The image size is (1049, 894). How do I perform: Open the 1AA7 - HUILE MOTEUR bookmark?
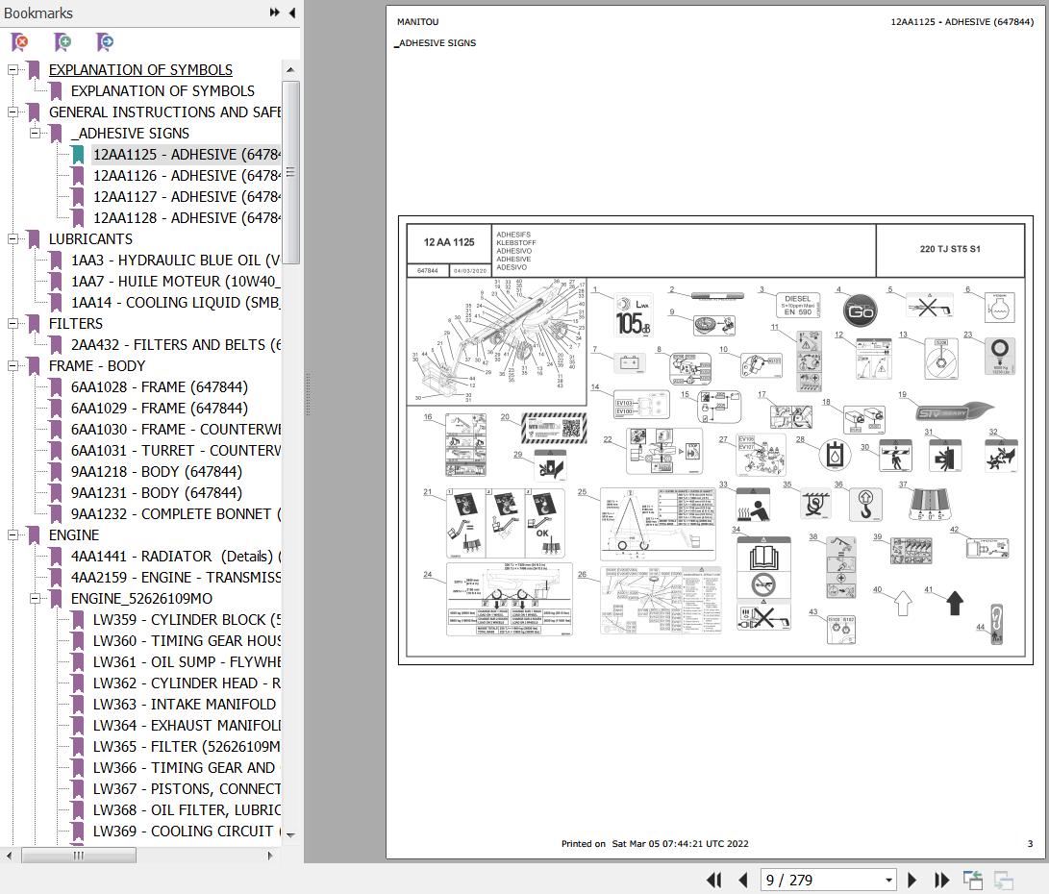tap(174, 282)
